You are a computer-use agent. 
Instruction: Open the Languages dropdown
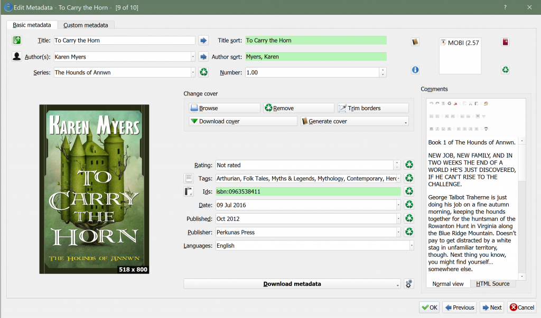coord(411,246)
